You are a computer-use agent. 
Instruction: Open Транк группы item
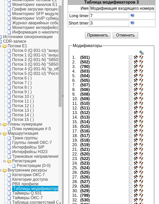[x=25, y=138]
